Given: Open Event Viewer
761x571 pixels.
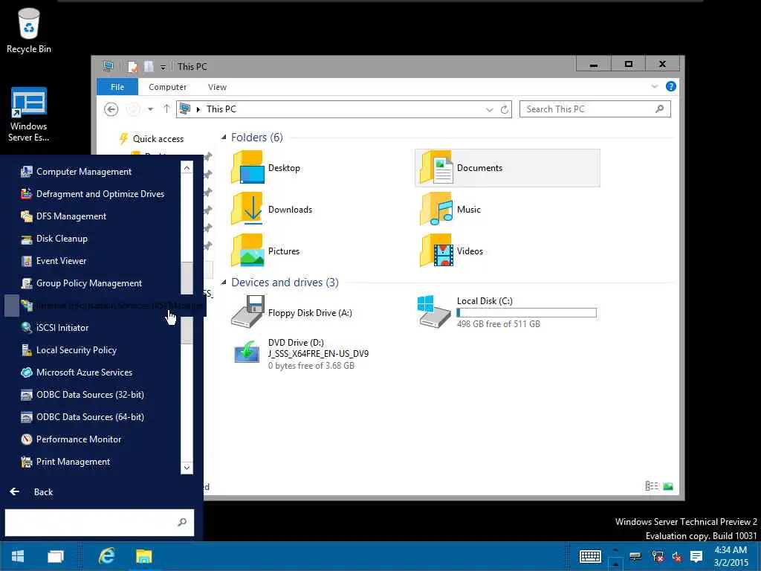Looking at the screenshot, I should click(92, 261).
